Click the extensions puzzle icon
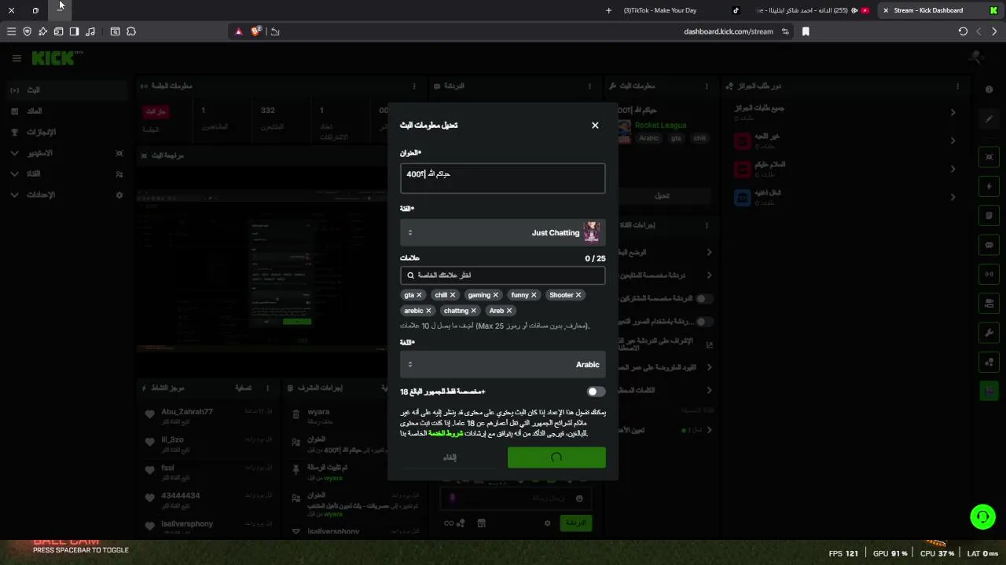1006x565 pixels. 131,31
